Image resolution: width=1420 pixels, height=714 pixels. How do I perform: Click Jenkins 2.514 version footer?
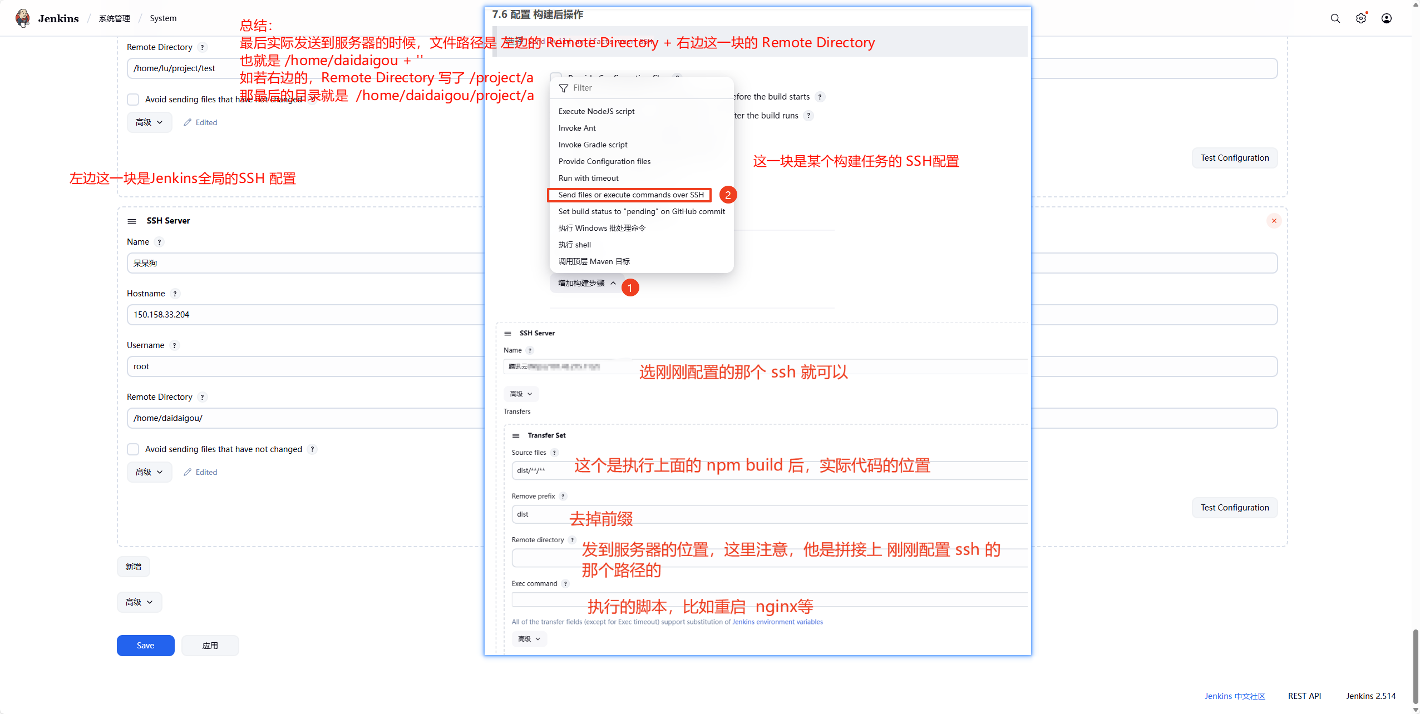1370,696
